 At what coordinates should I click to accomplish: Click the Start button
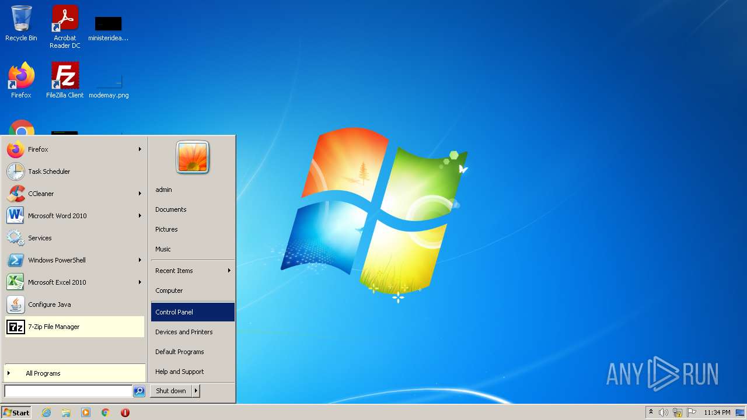click(16, 412)
